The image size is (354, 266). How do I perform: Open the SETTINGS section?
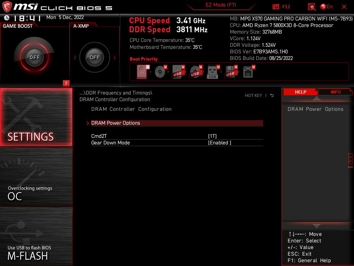[36, 117]
